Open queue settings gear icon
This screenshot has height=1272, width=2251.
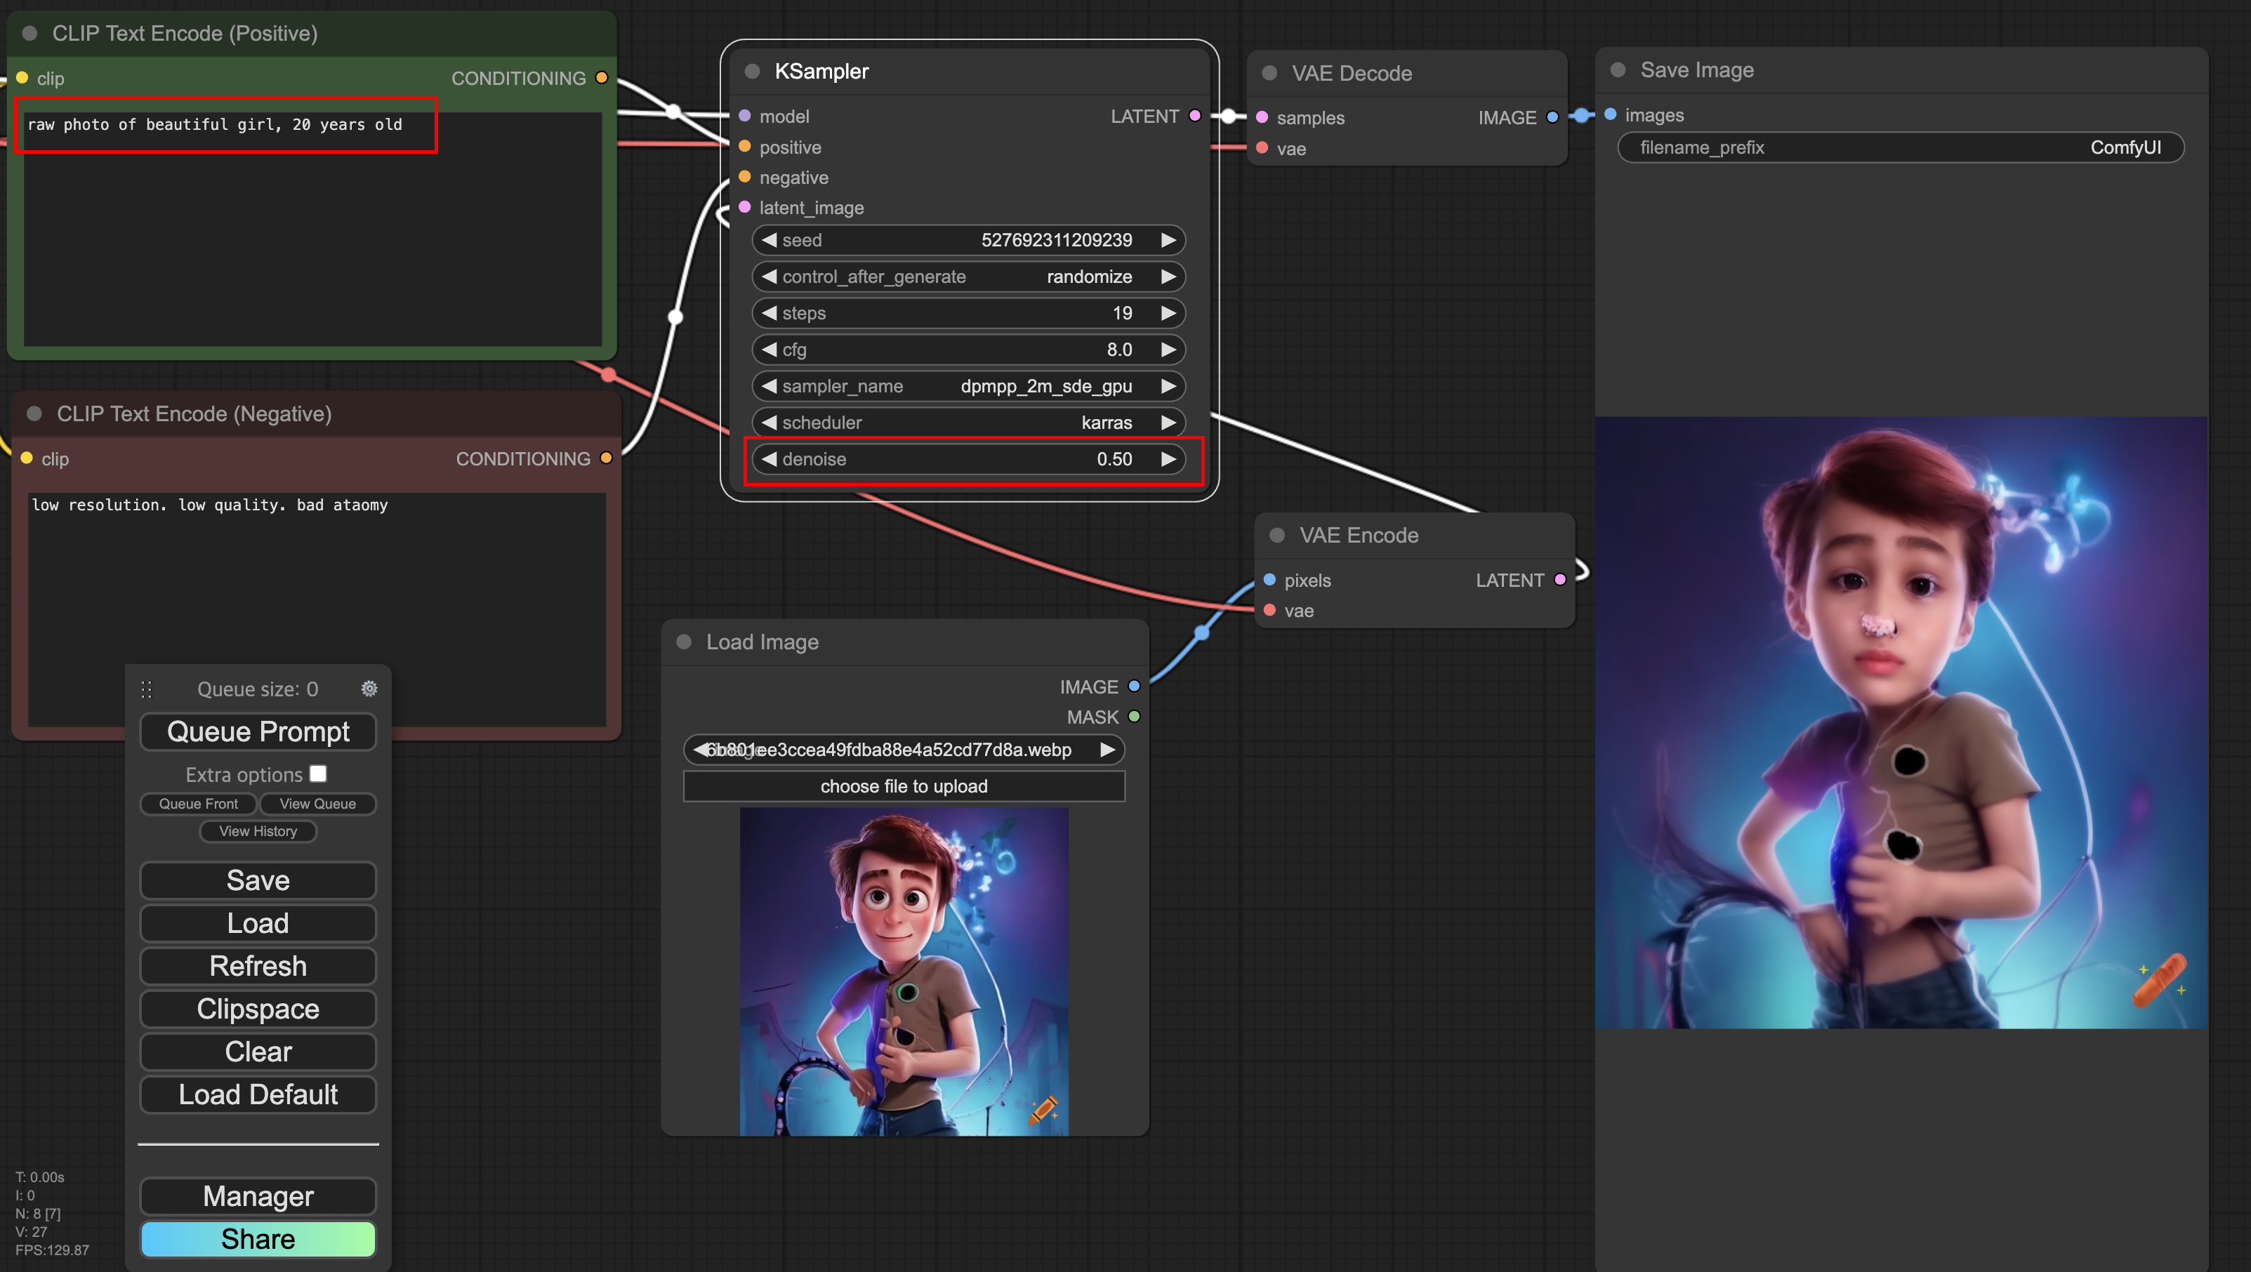click(x=369, y=689)
